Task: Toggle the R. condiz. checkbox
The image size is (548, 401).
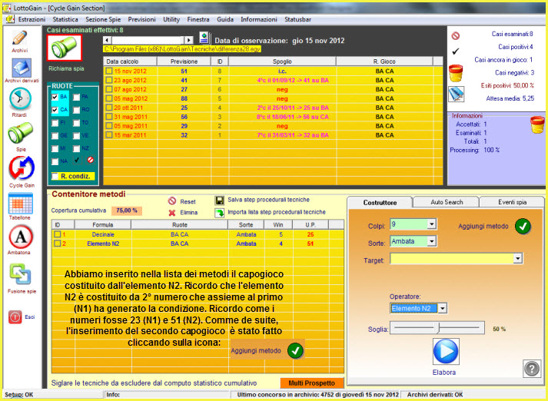Action: (x=55, y=176)
